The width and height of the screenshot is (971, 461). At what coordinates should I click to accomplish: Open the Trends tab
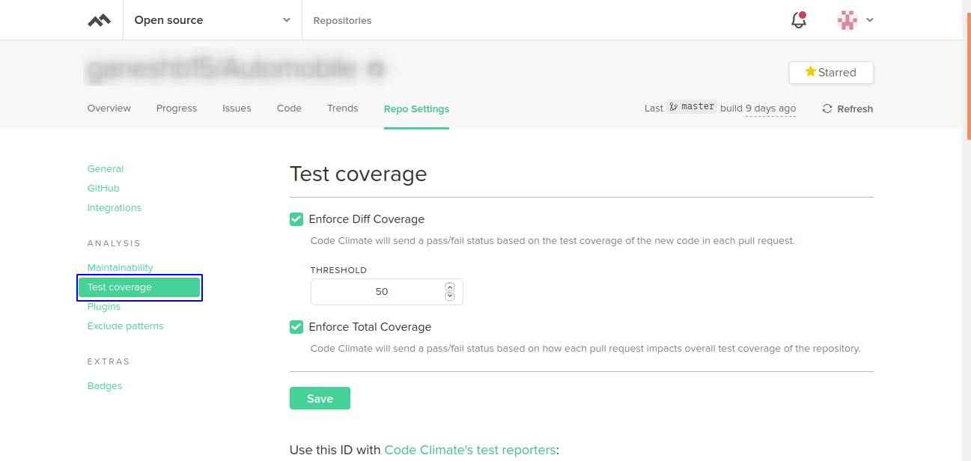(342, 109)
